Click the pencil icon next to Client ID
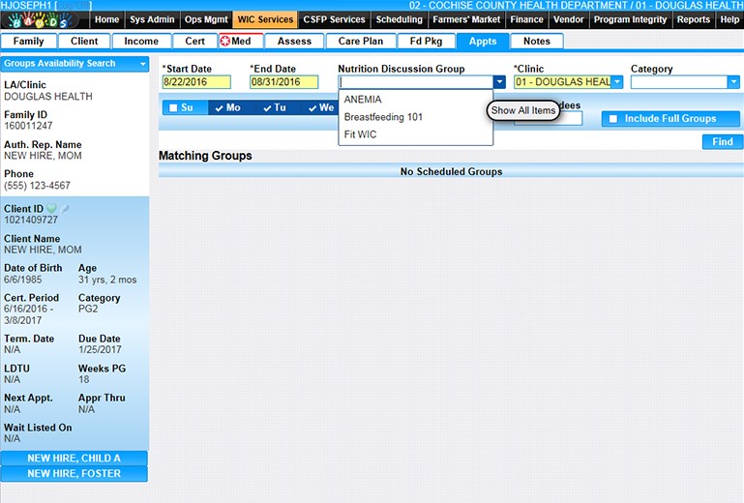 click(66, 209)
